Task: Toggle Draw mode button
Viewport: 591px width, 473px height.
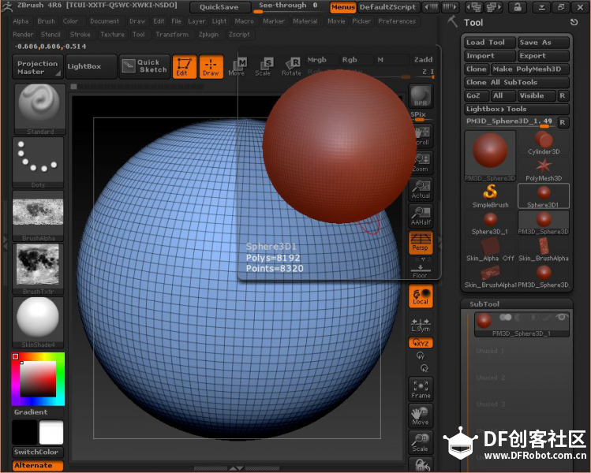Action: click(x=211, y=67)
